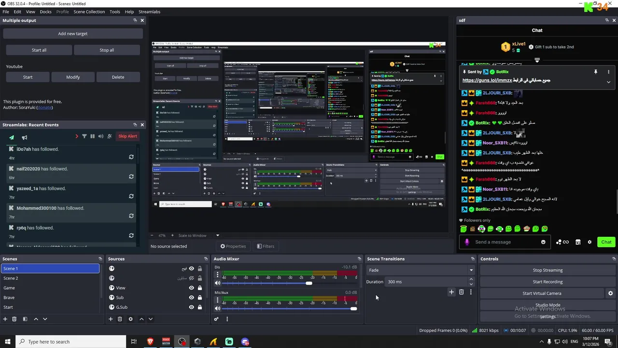Toggle visibility of the G.Sub source
This screenshot has width=618, height=348.
191,307
